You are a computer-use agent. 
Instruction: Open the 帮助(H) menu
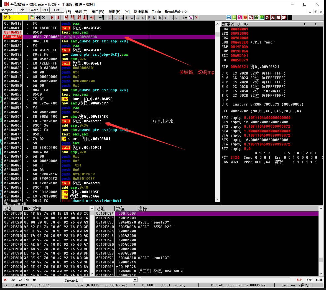(x=114, y=12)
